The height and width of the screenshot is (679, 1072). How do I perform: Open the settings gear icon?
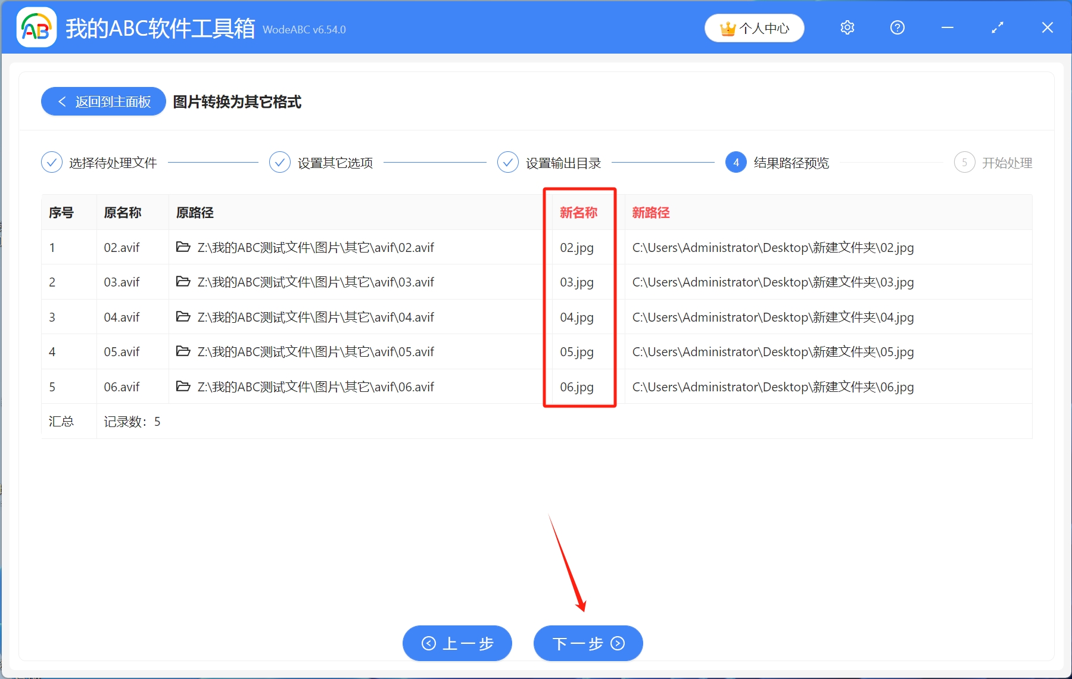click(847, 27)
